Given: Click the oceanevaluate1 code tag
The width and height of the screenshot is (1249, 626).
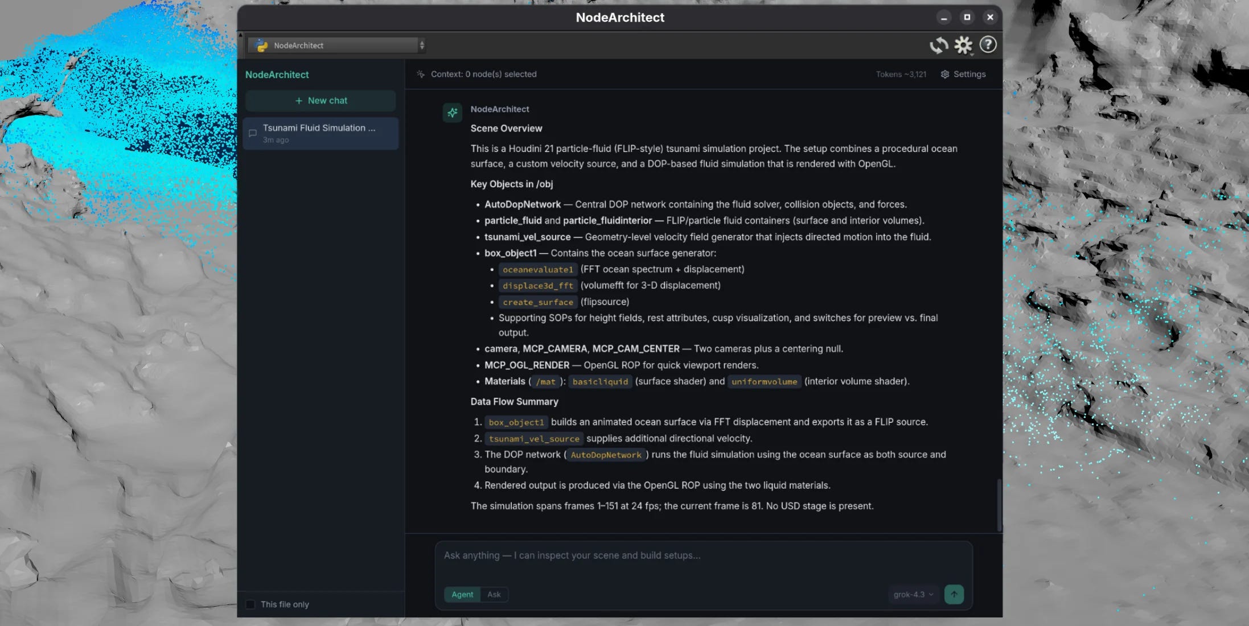Looking at the screenshot, I should [538, 269].
